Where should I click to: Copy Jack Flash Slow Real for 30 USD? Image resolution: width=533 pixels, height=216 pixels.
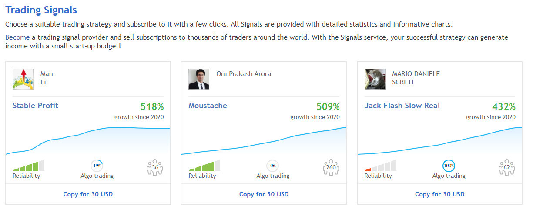(439, 194)
